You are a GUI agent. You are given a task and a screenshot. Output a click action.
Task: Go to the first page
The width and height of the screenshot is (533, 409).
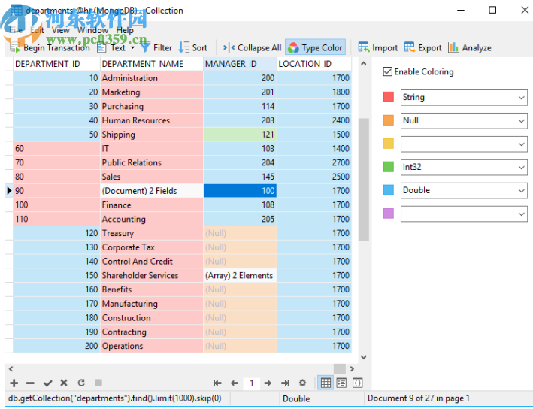[217, 383]
